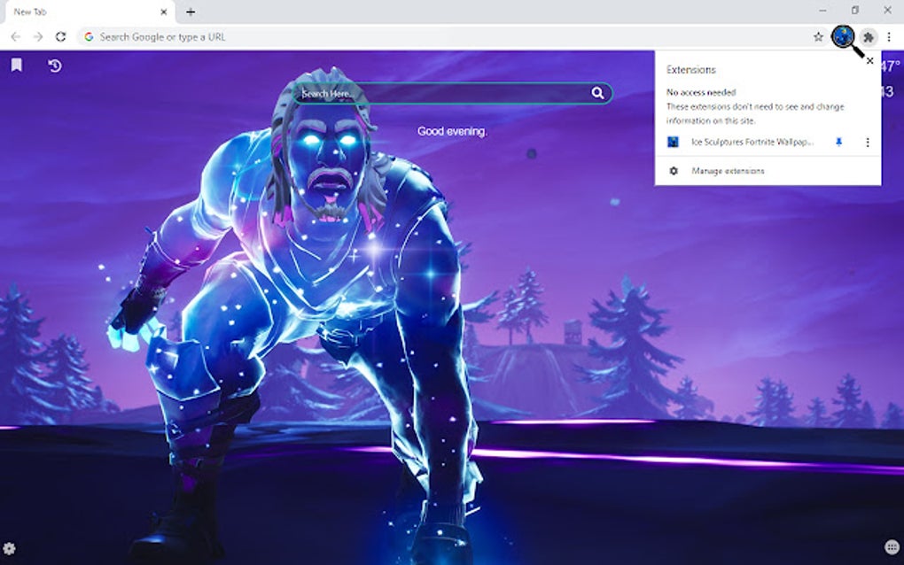This screenshot has height=565, width=904.
Task: Click the Google icon in the address bar
Action: (89, 37)
